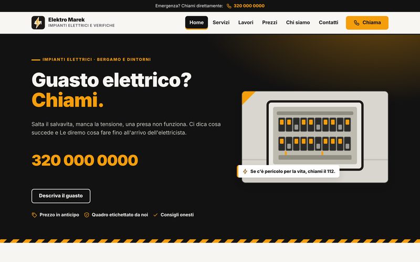Click the orange Chiama button label
Screen dimensions: 420x262
372,23
